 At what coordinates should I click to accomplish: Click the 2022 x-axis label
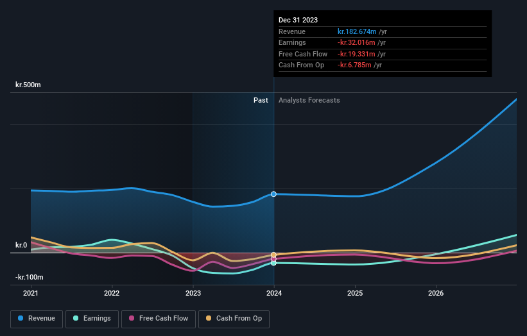pos(112,293)
